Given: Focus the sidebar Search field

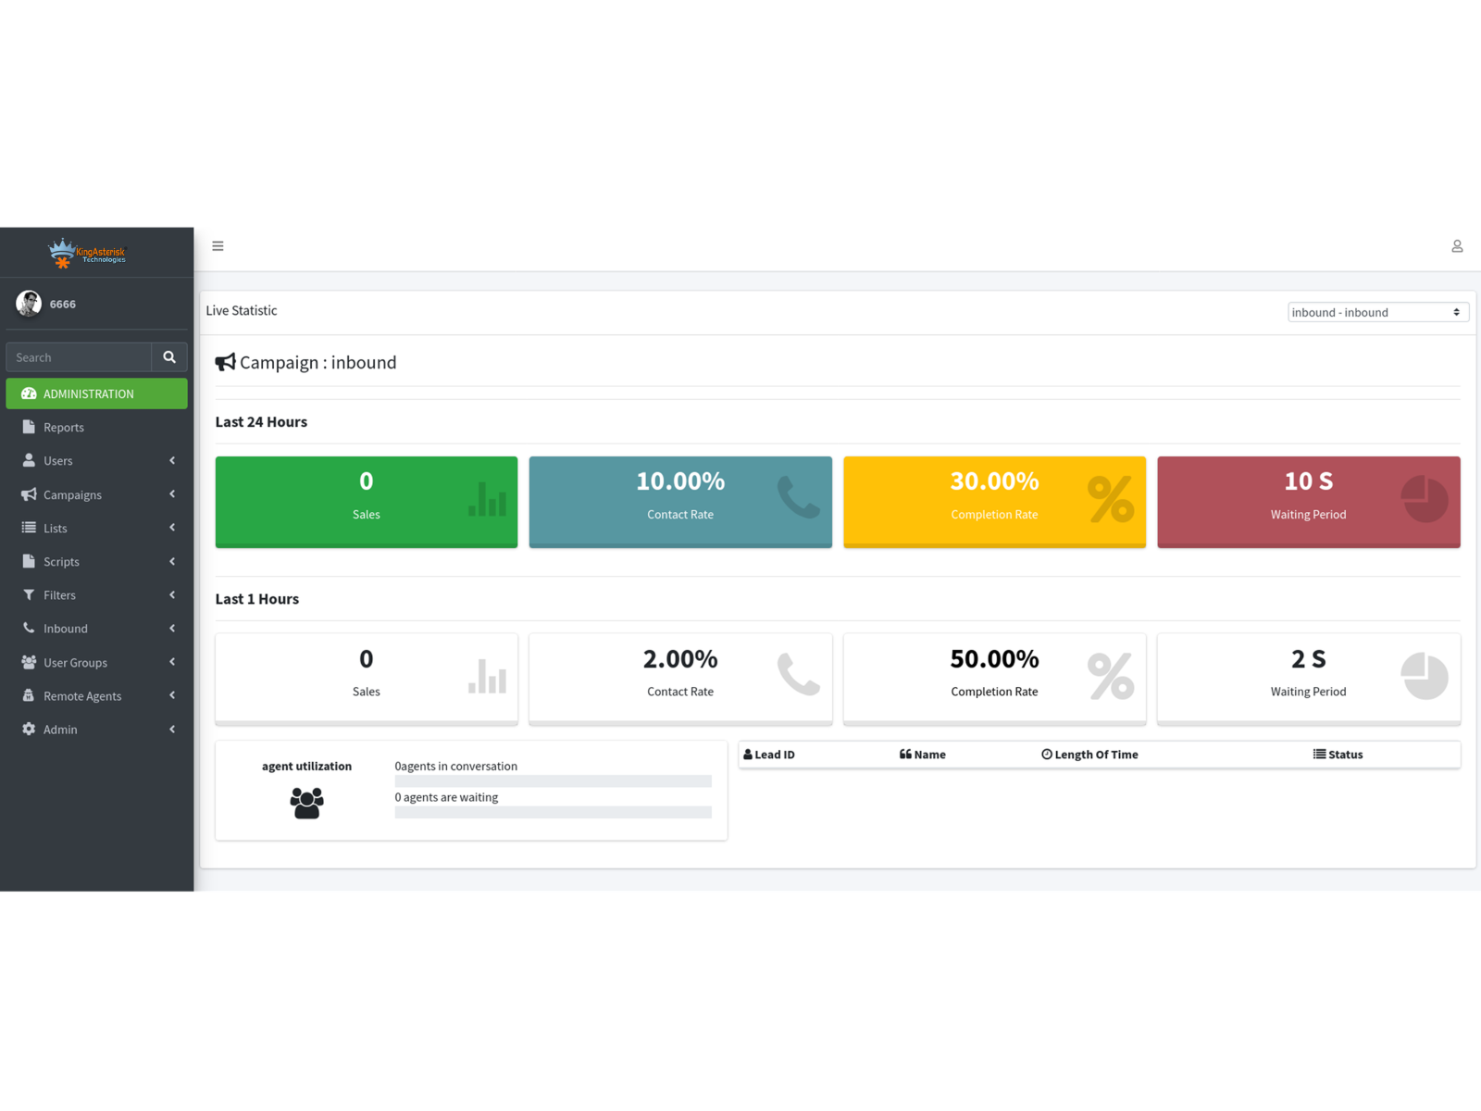Looking at the screenshot, I should point(79,357).
